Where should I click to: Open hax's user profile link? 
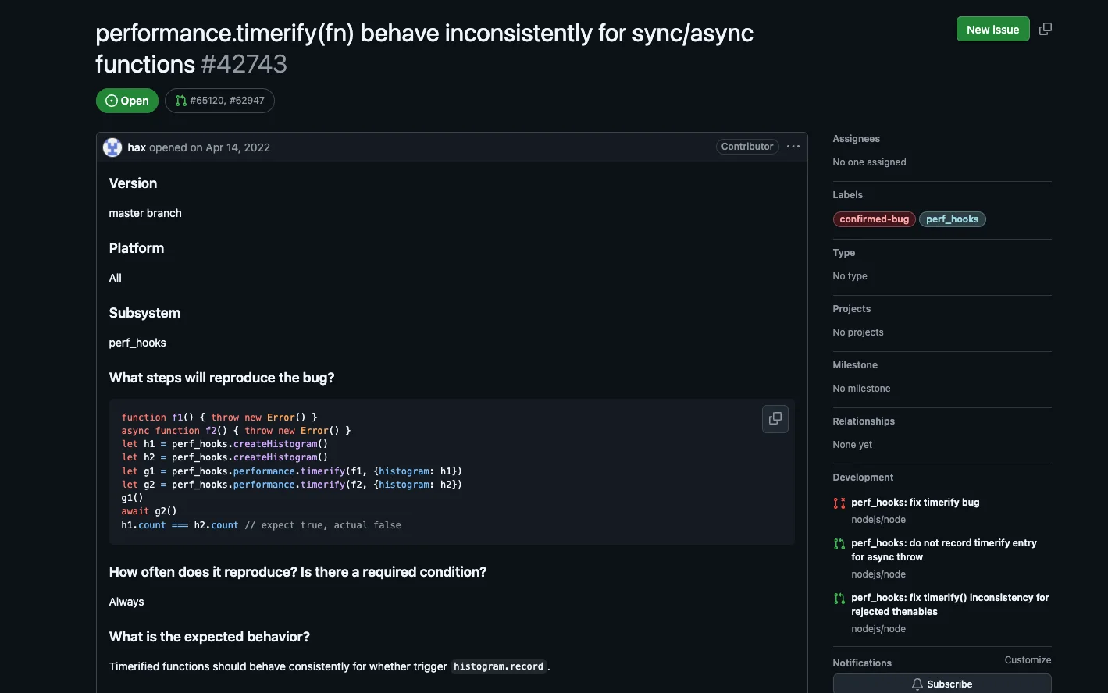pos(137,147)
